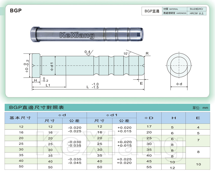Click the R radius label on drawing
The width and height of the screenshot is (215, 171).
click(147, 53)
